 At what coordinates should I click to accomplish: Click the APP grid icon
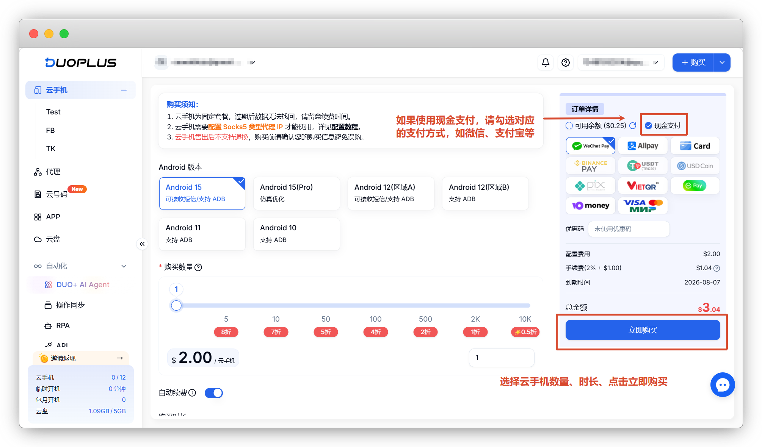click(38, 217)
